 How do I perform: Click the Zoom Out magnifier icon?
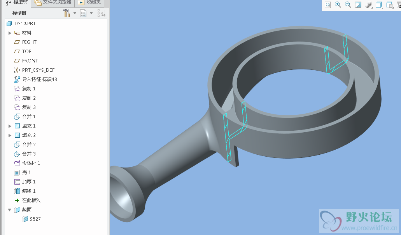348,5
